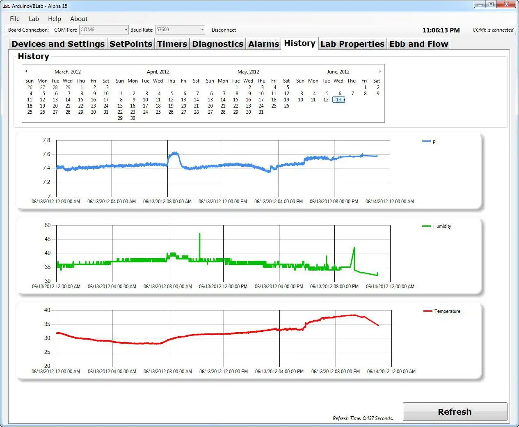Open the Lab Properties tab

pyautogui.click(x=352, y=44)
